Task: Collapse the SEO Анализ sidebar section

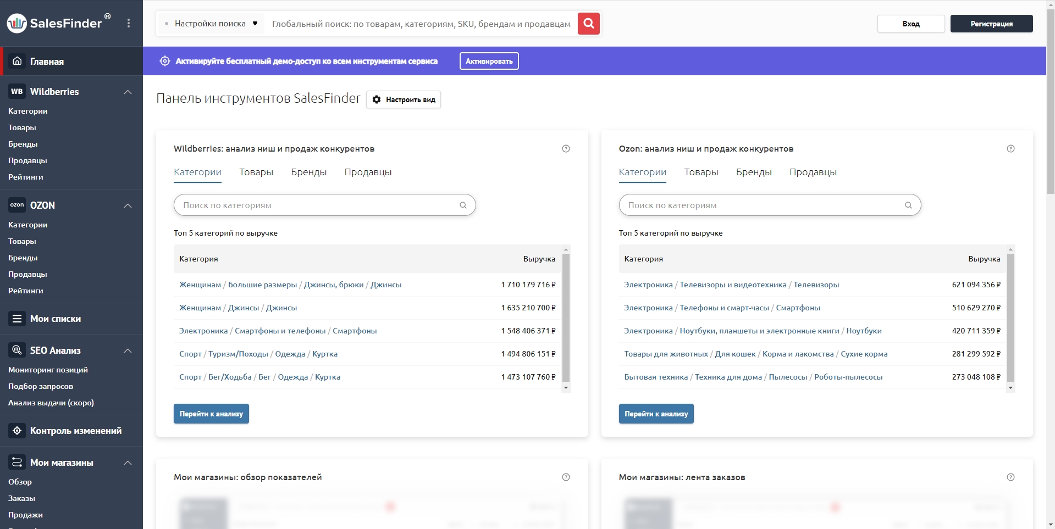Action: (128, 350)
